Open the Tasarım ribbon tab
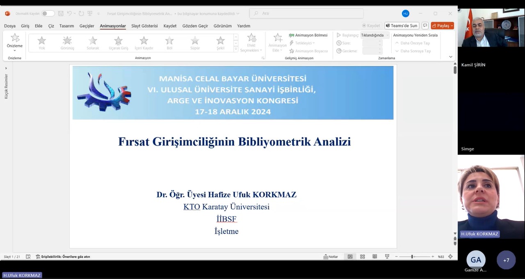The image size is (525, 279). tap(66, 26)
